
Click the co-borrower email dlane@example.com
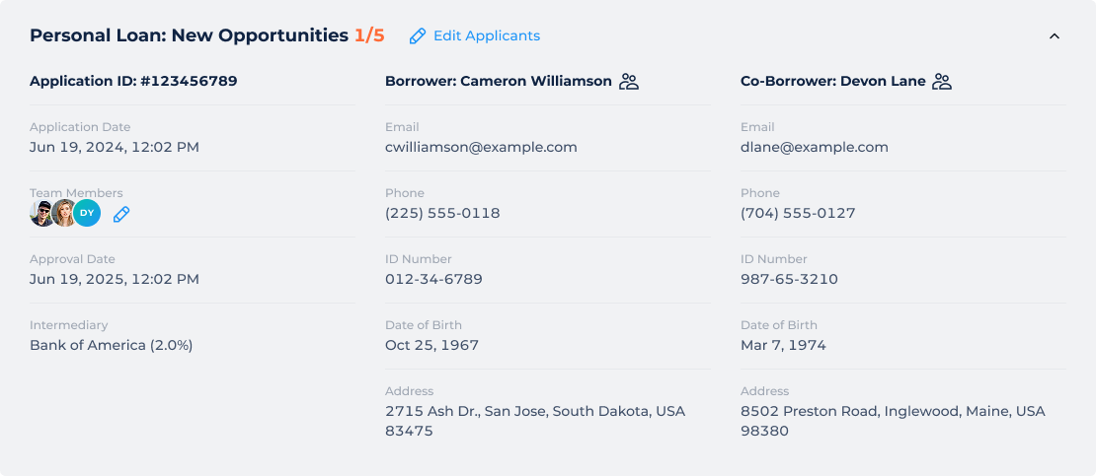click(815, 147)
